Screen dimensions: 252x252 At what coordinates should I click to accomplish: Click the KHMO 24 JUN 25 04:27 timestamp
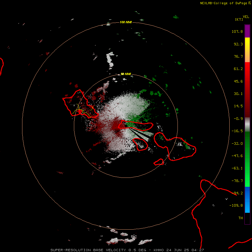[179, 250]
